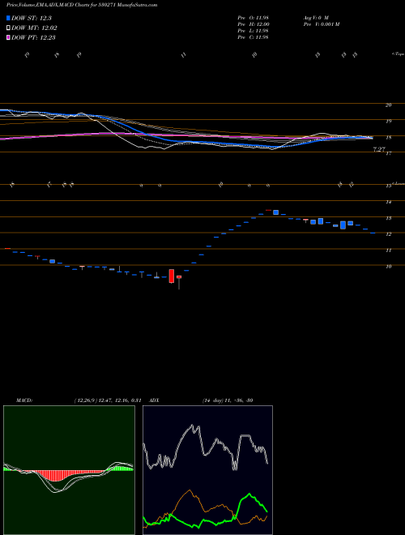
Task: Click the 'Pre O: 11.98' open value
Action: click(253, 17)
